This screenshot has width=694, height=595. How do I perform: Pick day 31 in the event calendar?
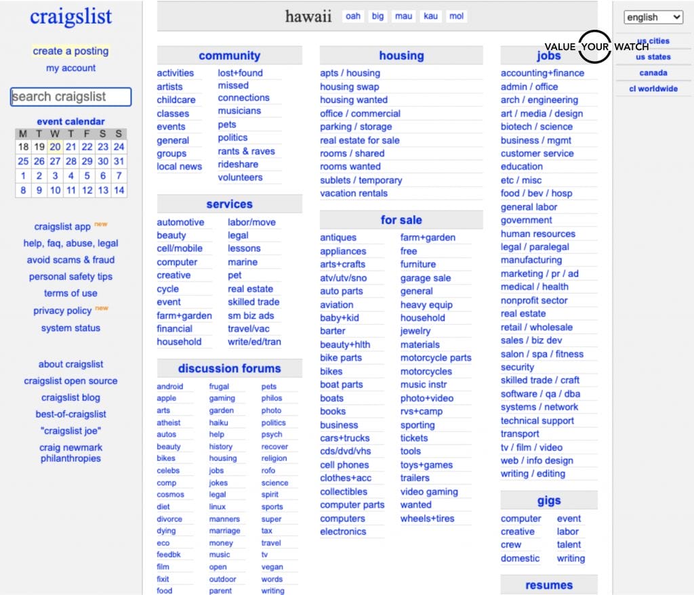point(119,161)
